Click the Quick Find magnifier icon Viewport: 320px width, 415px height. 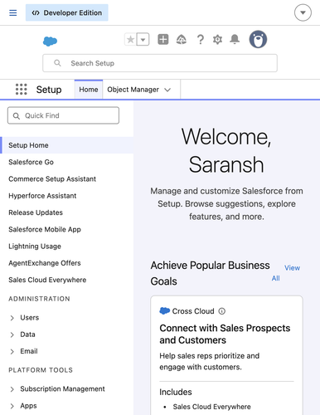tap(17, 116)
